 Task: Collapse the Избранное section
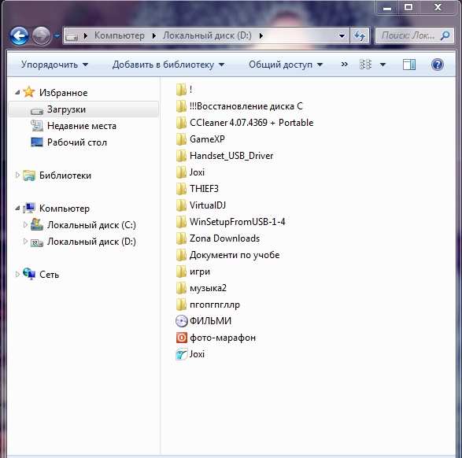coord(17,93)
